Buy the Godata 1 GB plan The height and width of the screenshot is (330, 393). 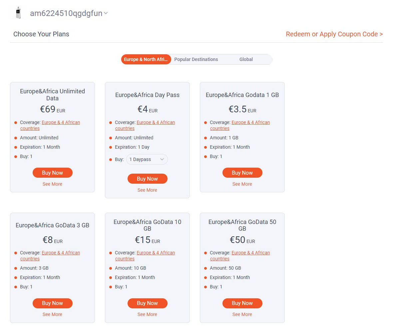coord(242,173)
